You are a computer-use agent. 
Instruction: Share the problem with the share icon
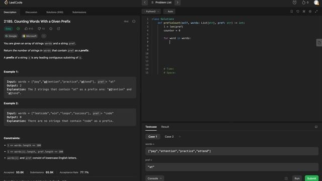coord(58,29)
